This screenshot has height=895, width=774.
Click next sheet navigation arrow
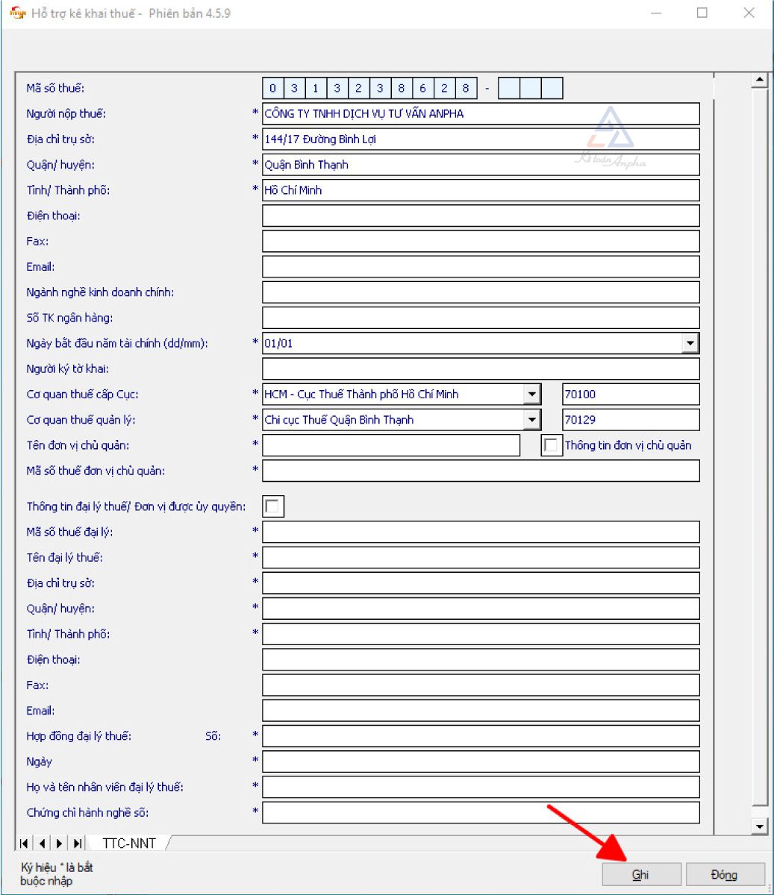click(59, 843)
